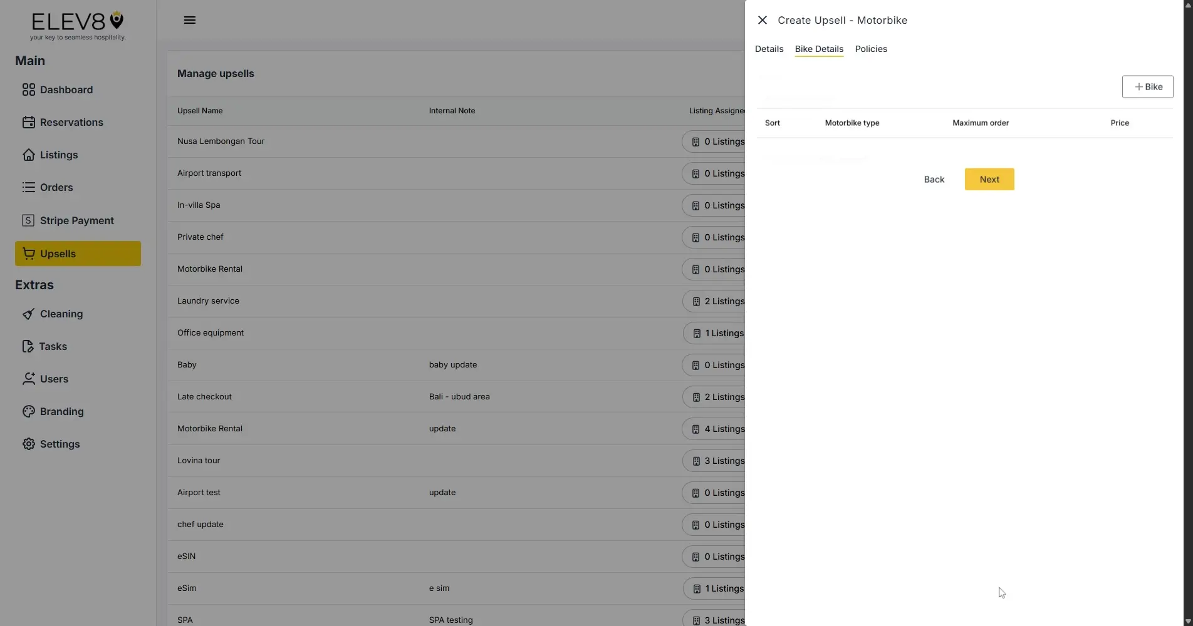The height and width of the screenshot is (626, 1193).
Task: Click the Next button
Action: click(x=989, y=179)
